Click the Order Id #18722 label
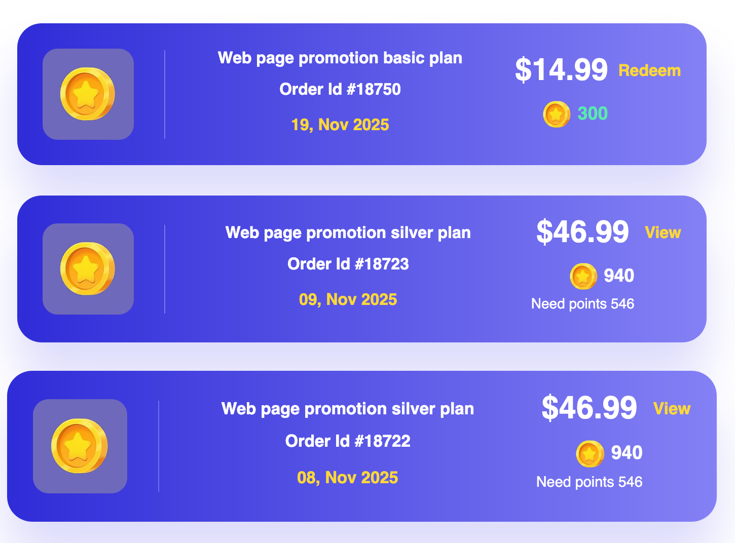 click(348, 441)
